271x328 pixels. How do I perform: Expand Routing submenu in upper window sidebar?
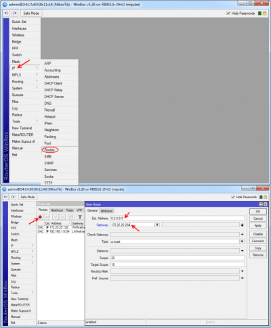pyautogui.click(x=25, y=81)
